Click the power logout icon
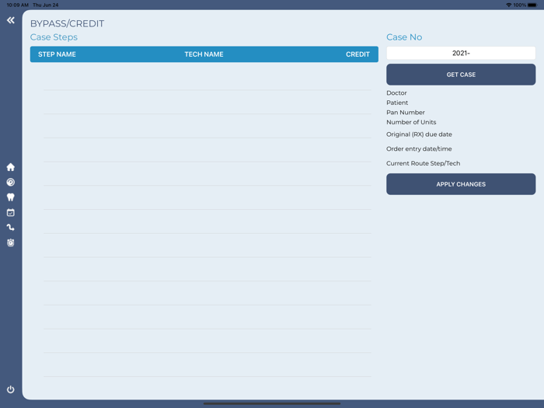 [11, 389]
